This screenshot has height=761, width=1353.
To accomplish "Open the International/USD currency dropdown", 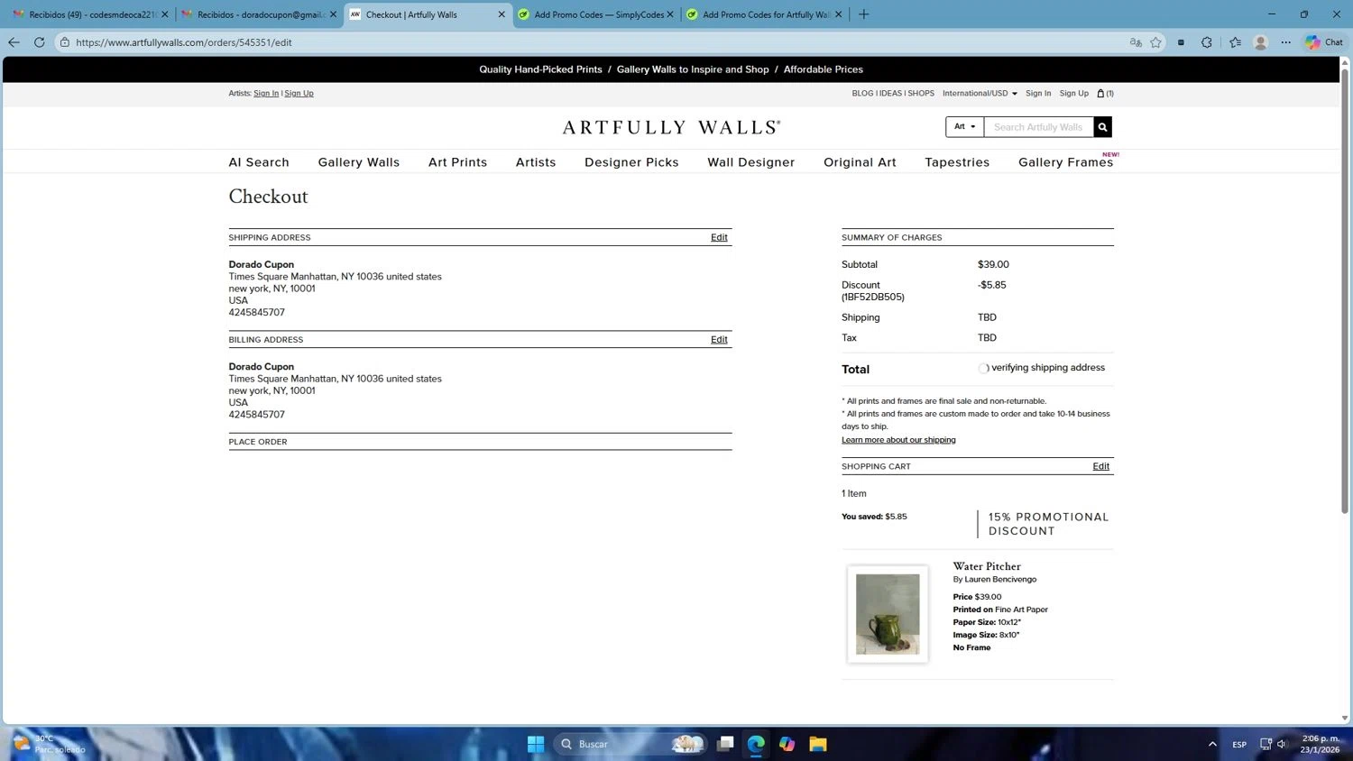I will tap(980, 93).
